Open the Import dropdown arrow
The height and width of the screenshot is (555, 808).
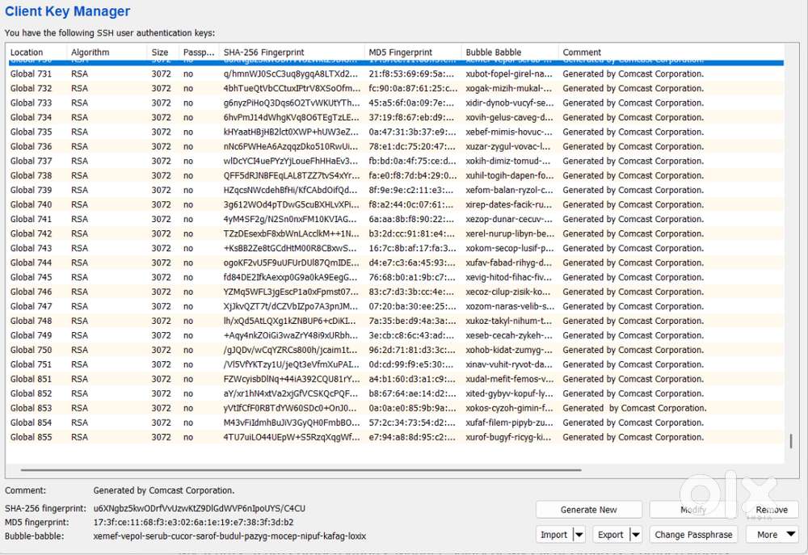(x=579, y=534)
